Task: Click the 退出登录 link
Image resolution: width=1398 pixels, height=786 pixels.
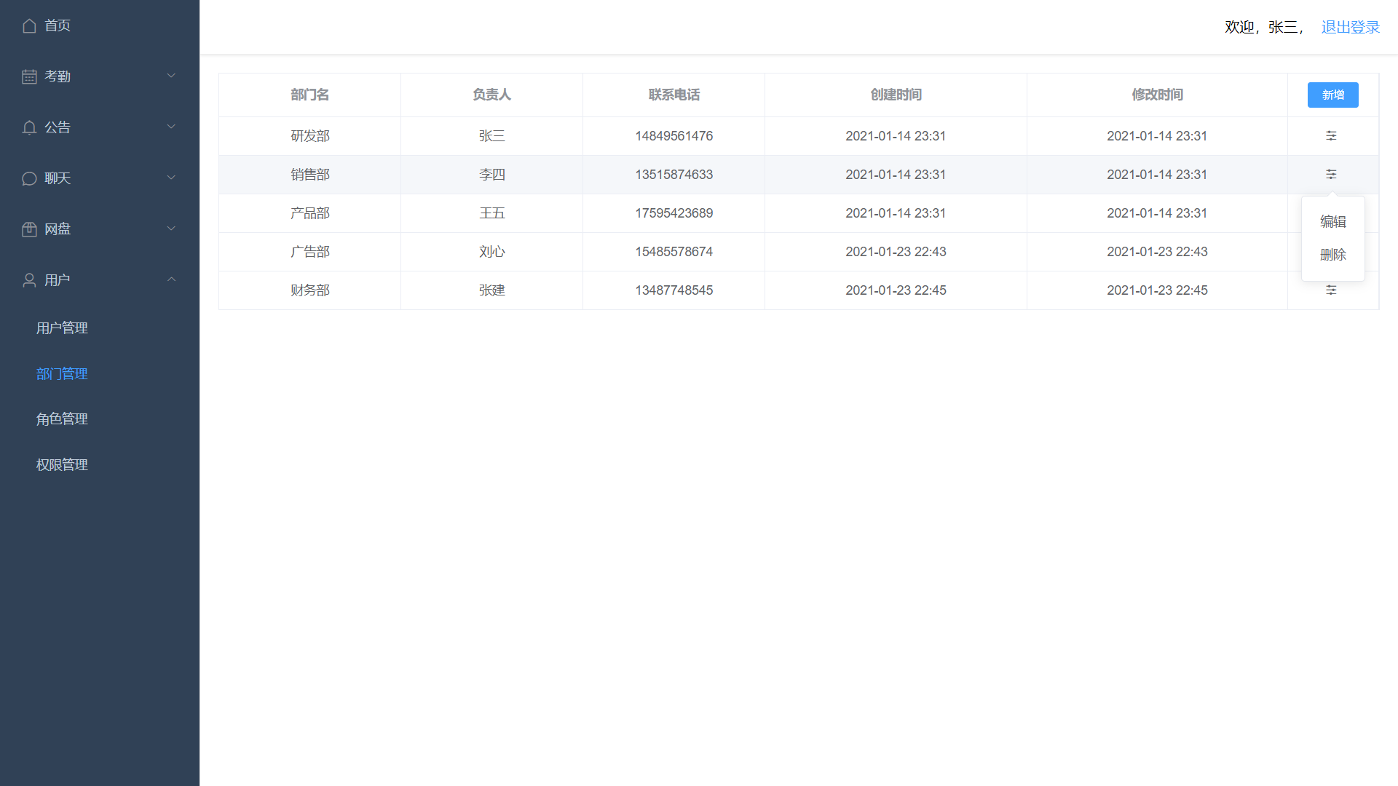Action: point(1350,27)
